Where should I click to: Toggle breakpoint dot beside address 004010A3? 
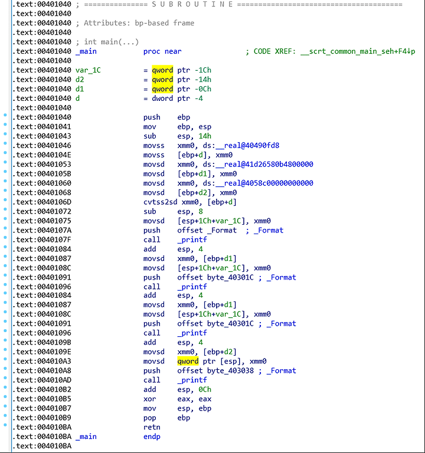pyautogui.click(x=5, y=359)
